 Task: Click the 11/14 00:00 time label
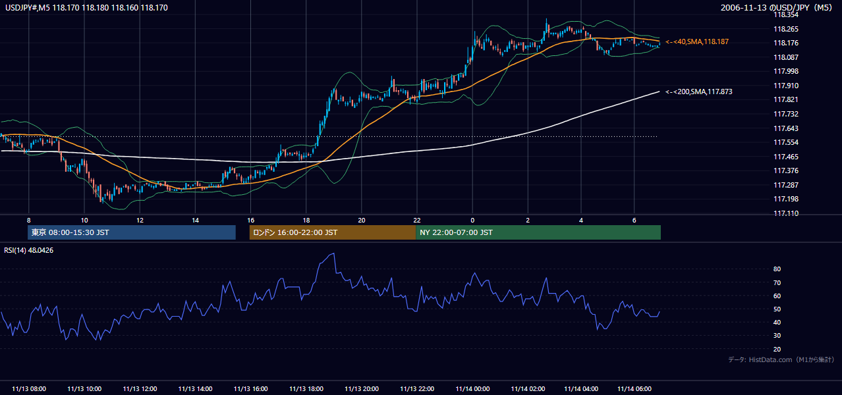click(472, 389)
